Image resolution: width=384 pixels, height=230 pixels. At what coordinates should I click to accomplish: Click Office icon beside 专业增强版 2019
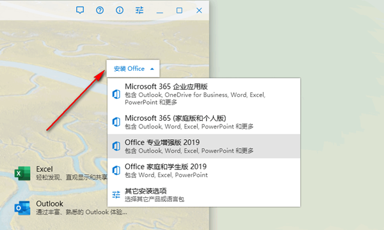(116, 146)
